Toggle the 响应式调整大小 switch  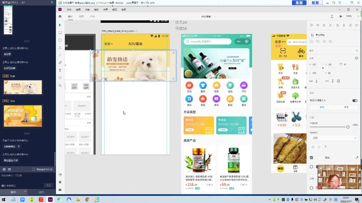click(x=354, y=100)
